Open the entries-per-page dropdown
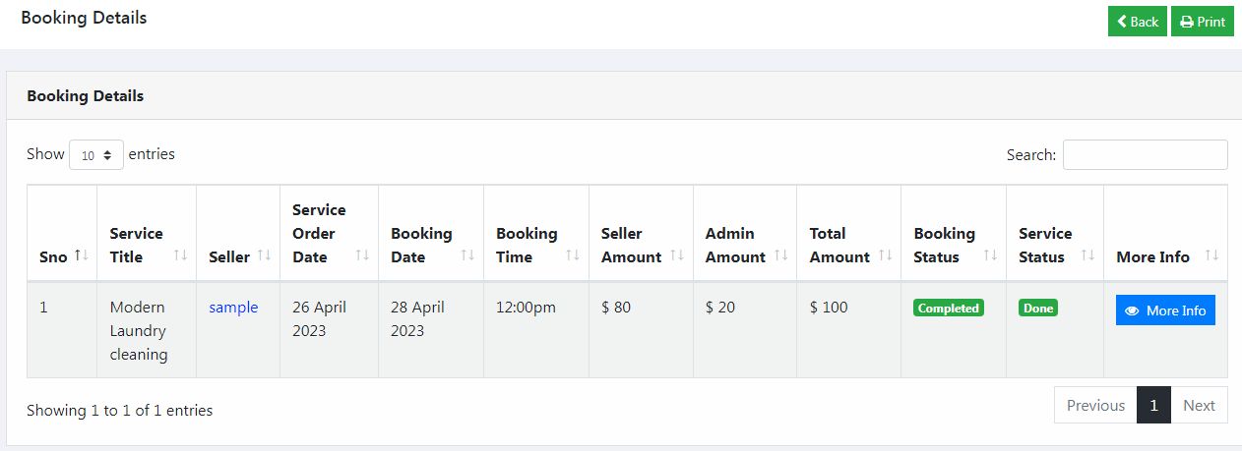 point(95,155)
